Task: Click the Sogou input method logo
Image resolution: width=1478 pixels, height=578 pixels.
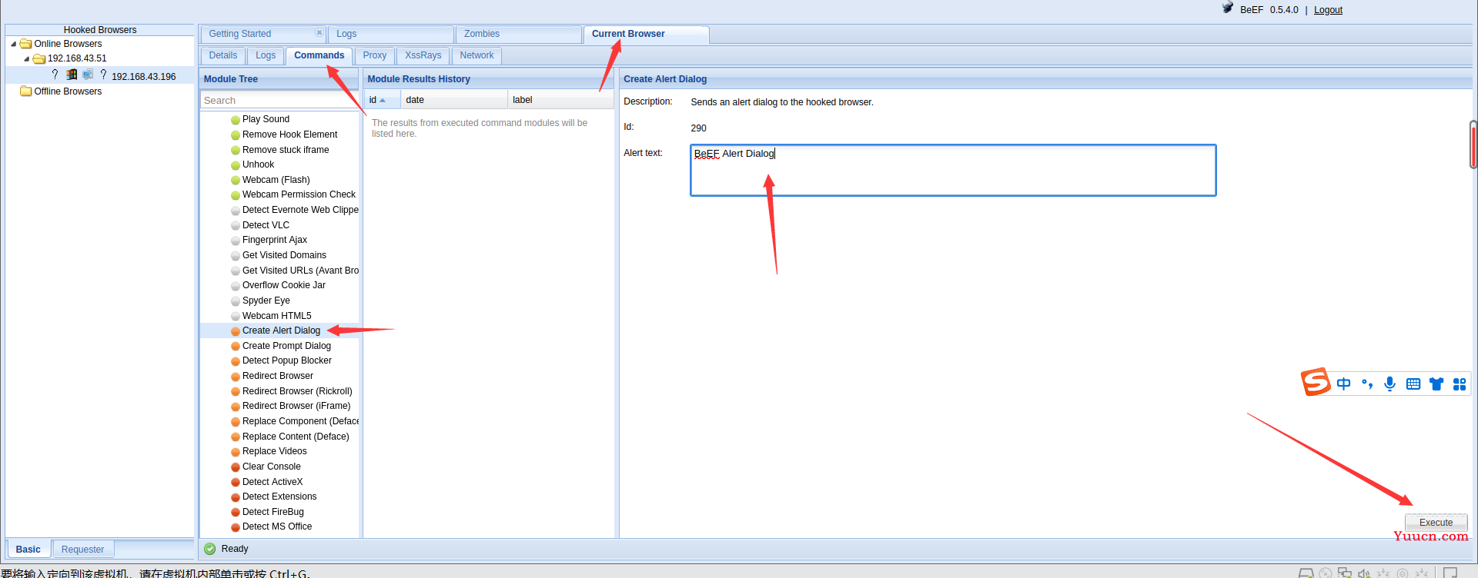Action: click(x=1316, y=382)
